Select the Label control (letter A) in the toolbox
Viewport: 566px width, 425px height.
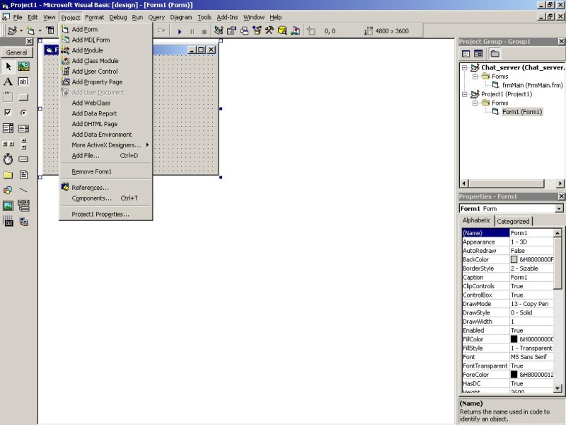click(x=8, y=82)
